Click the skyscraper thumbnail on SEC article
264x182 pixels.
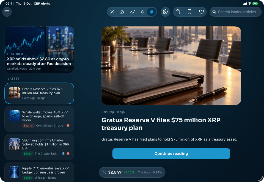[x=14, y=144]
